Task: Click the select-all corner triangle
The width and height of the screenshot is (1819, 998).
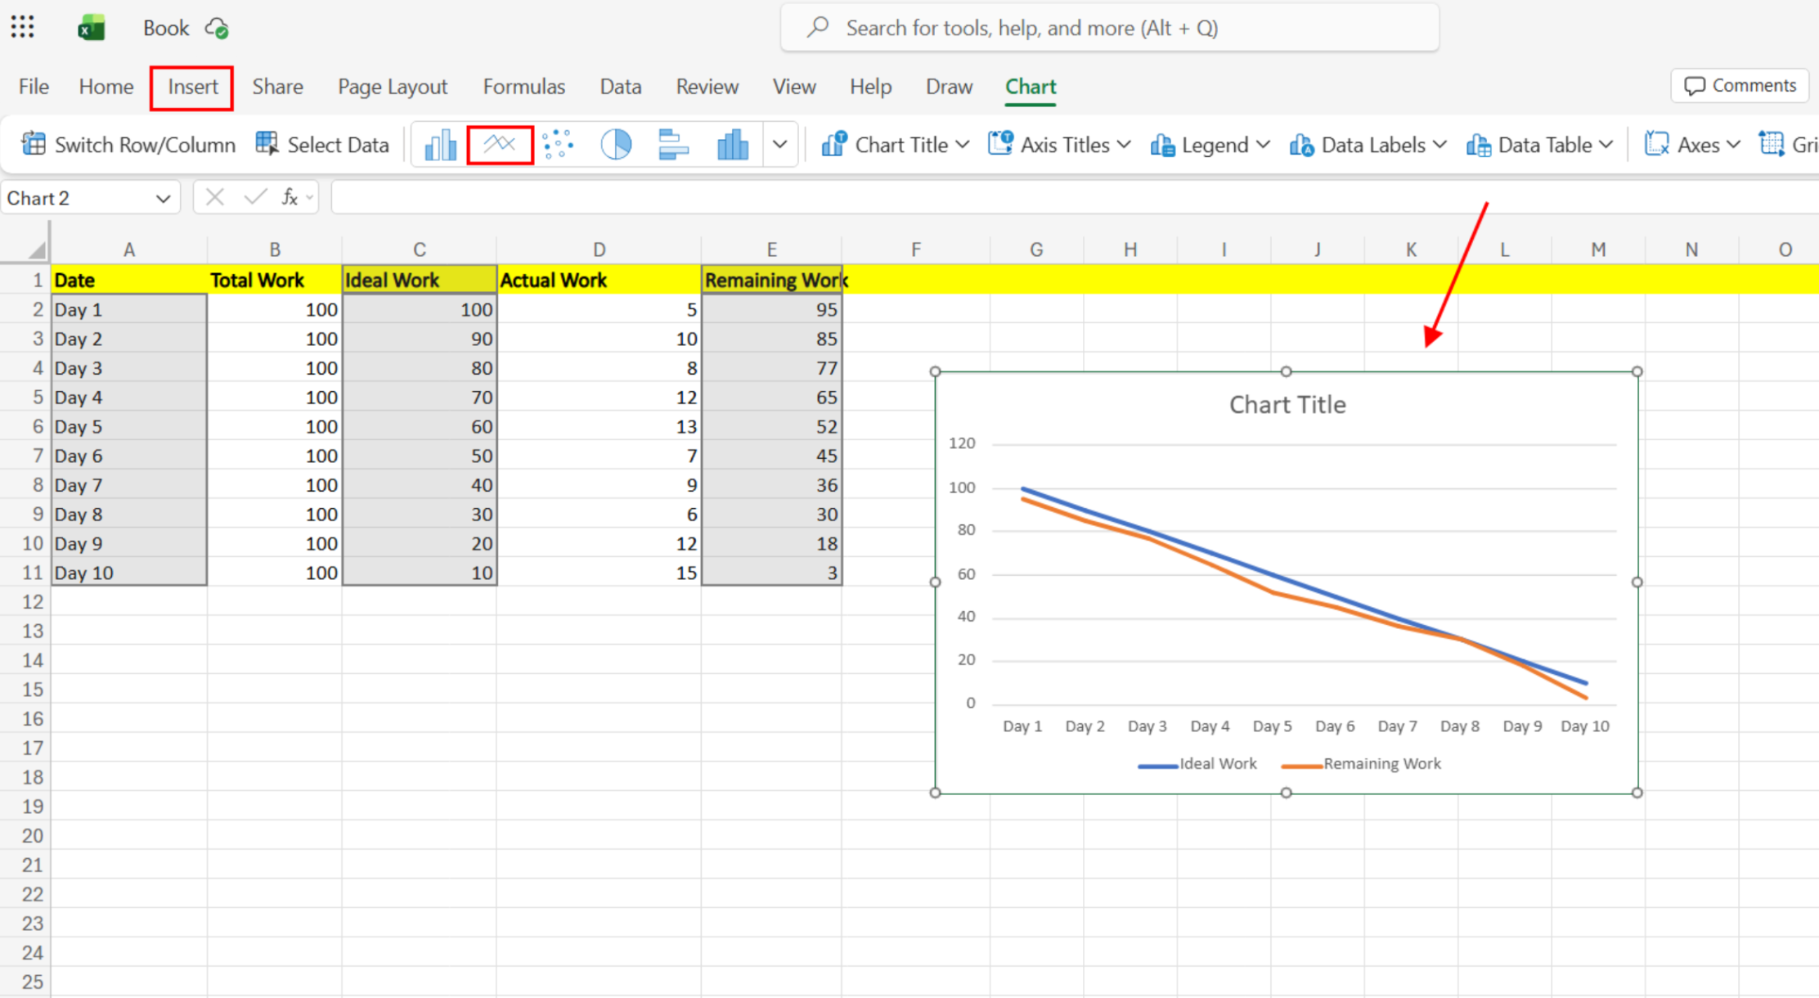Action: click(38, 249)
